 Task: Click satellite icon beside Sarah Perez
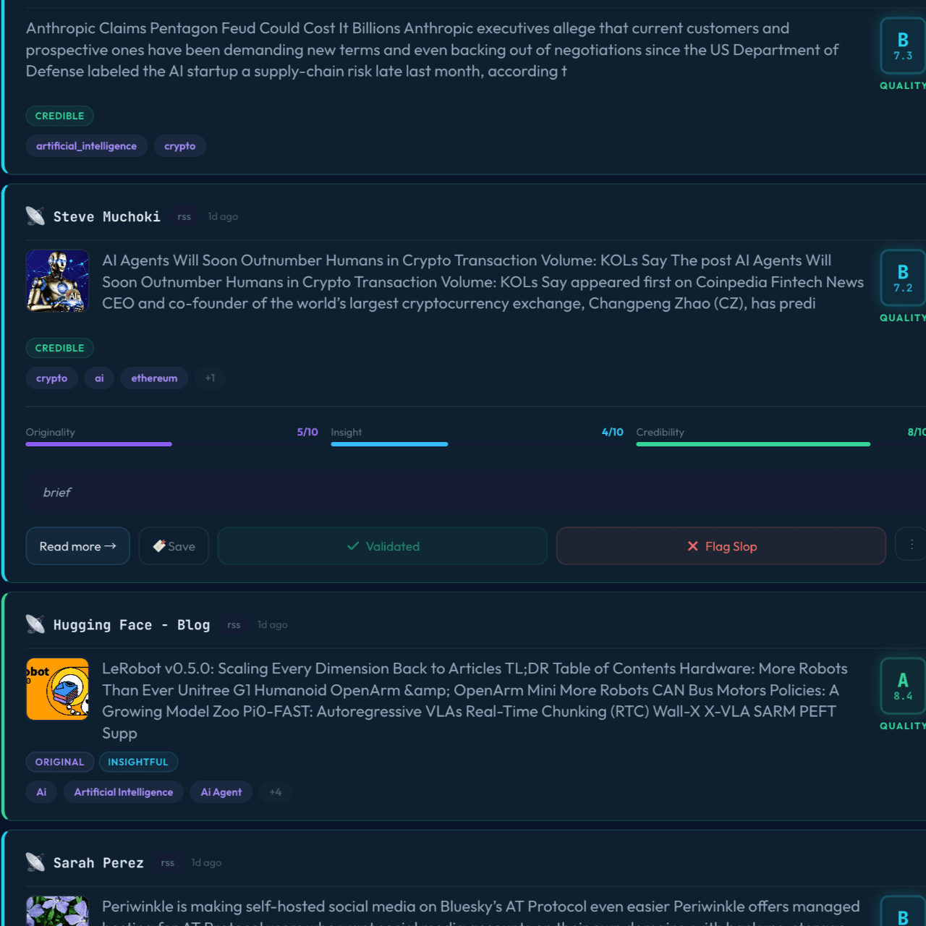tap(35, 862)
